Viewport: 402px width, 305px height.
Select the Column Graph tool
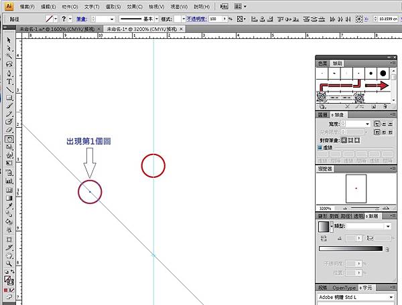coord(9,181)
